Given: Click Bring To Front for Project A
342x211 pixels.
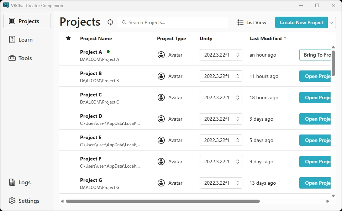Looking at the screenshot, I should (x=315, y=55).
